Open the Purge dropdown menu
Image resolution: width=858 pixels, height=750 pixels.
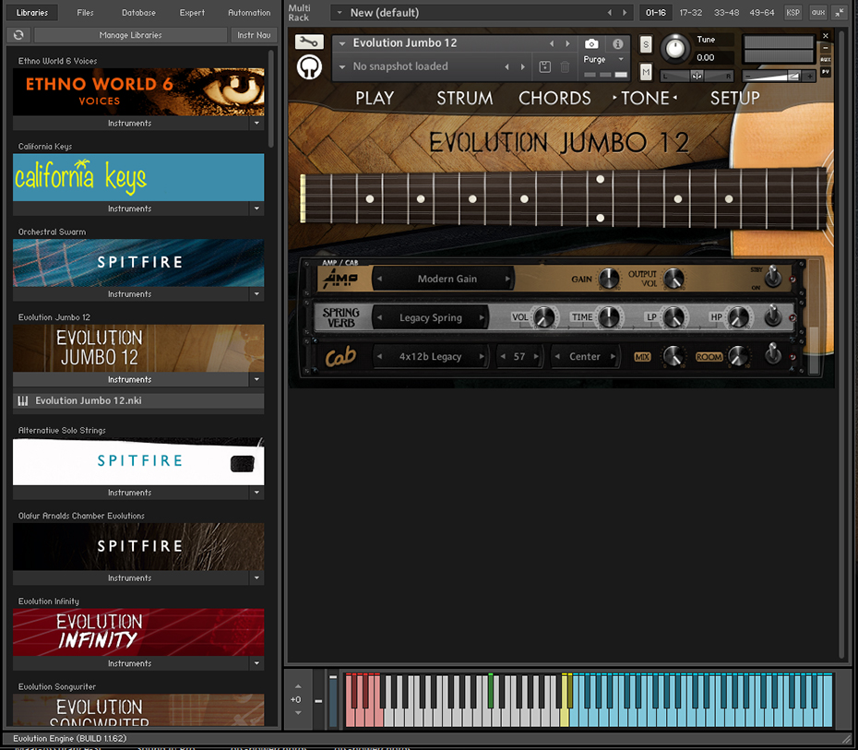tap(603, 59)
